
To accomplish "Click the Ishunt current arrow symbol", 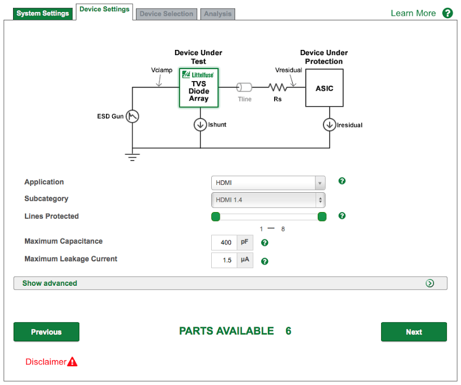I will (x=200, y=125).
